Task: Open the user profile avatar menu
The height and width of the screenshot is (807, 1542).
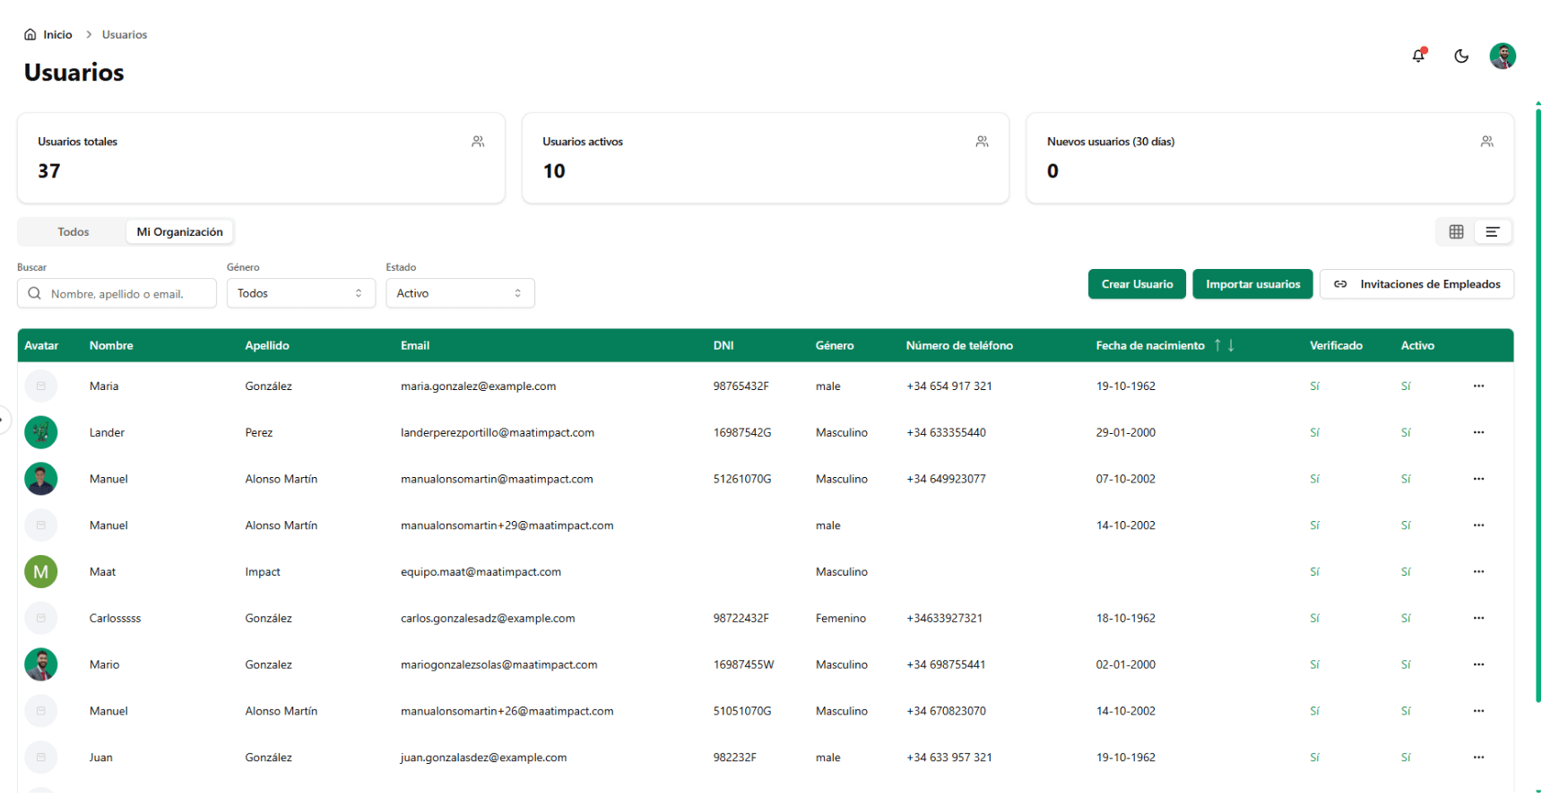Action: [1503, 56]
